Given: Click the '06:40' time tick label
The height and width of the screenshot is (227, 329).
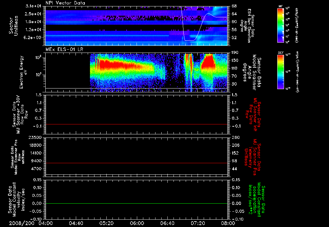Looking at the screenshot, I should click(x=167, y=223).
